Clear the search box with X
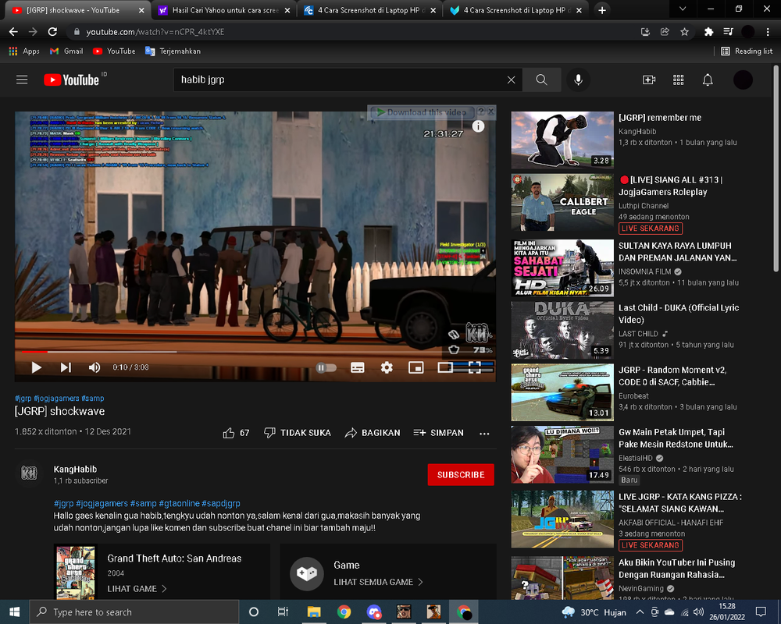The width and height of the screenshot is (781, 624). tap(511, 80)
